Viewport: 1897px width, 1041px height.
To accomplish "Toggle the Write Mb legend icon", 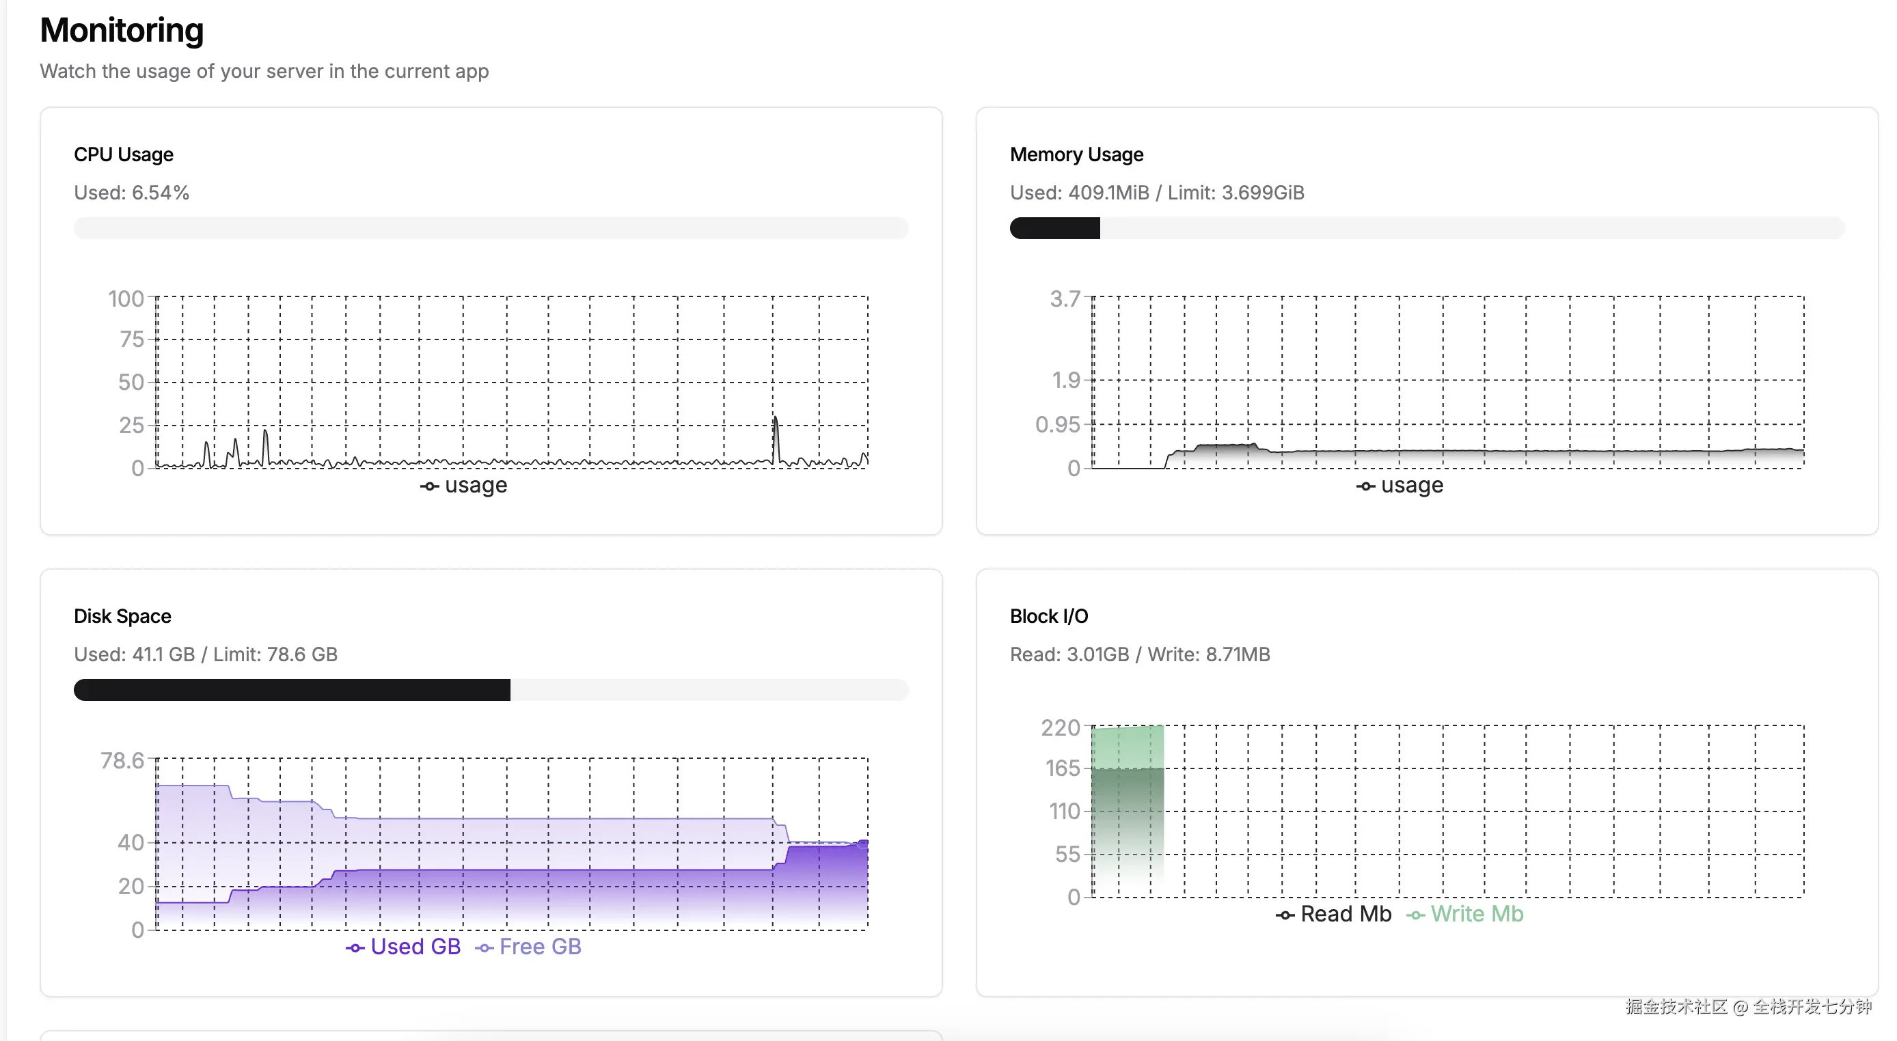I will pos(1415,915).
